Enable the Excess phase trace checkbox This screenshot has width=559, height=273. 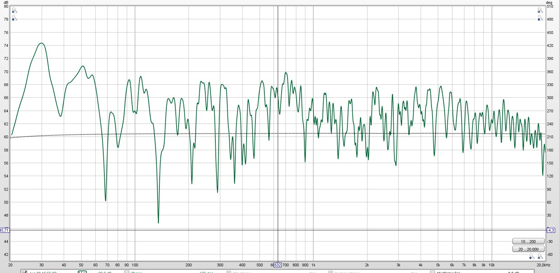330,272
